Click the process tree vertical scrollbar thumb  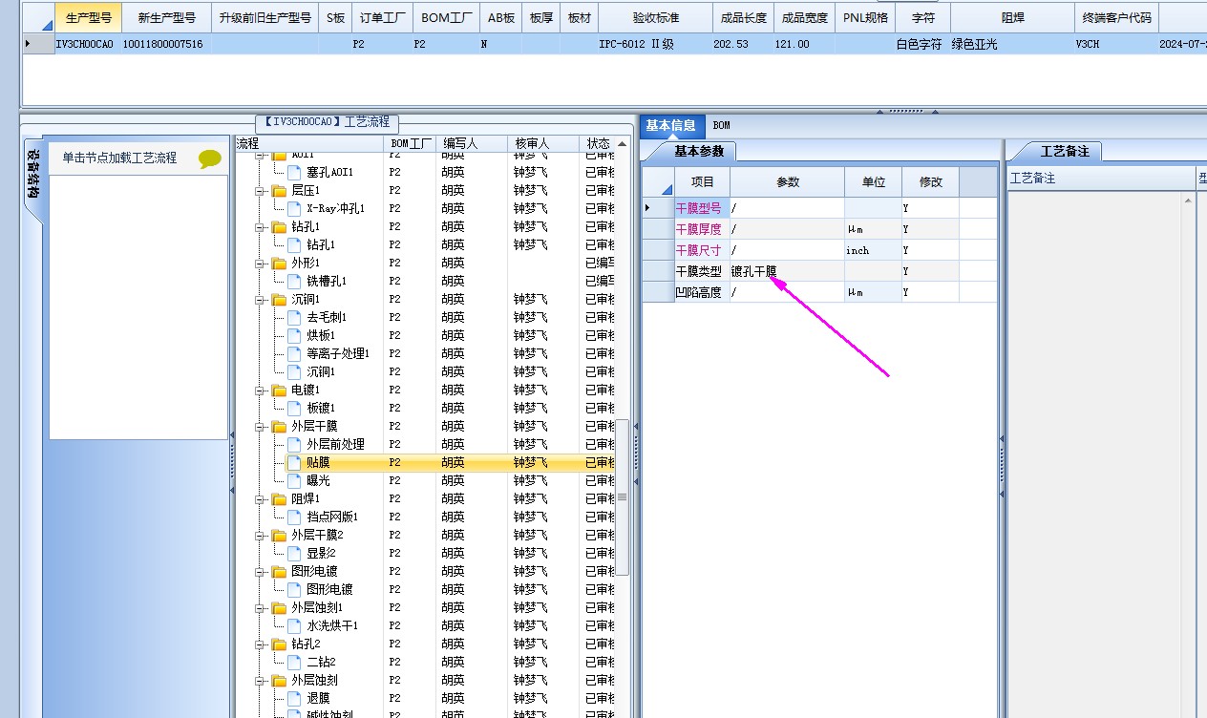623,496
